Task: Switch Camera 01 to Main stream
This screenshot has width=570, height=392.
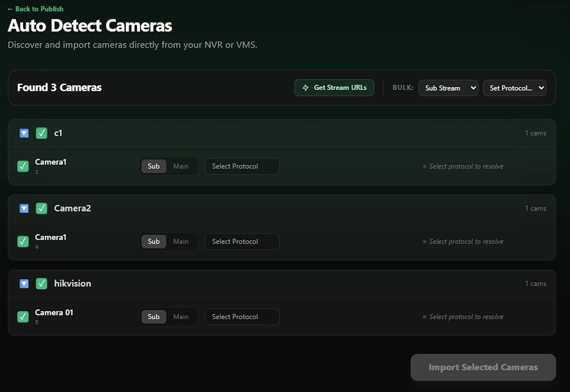Action: [181, 317]
